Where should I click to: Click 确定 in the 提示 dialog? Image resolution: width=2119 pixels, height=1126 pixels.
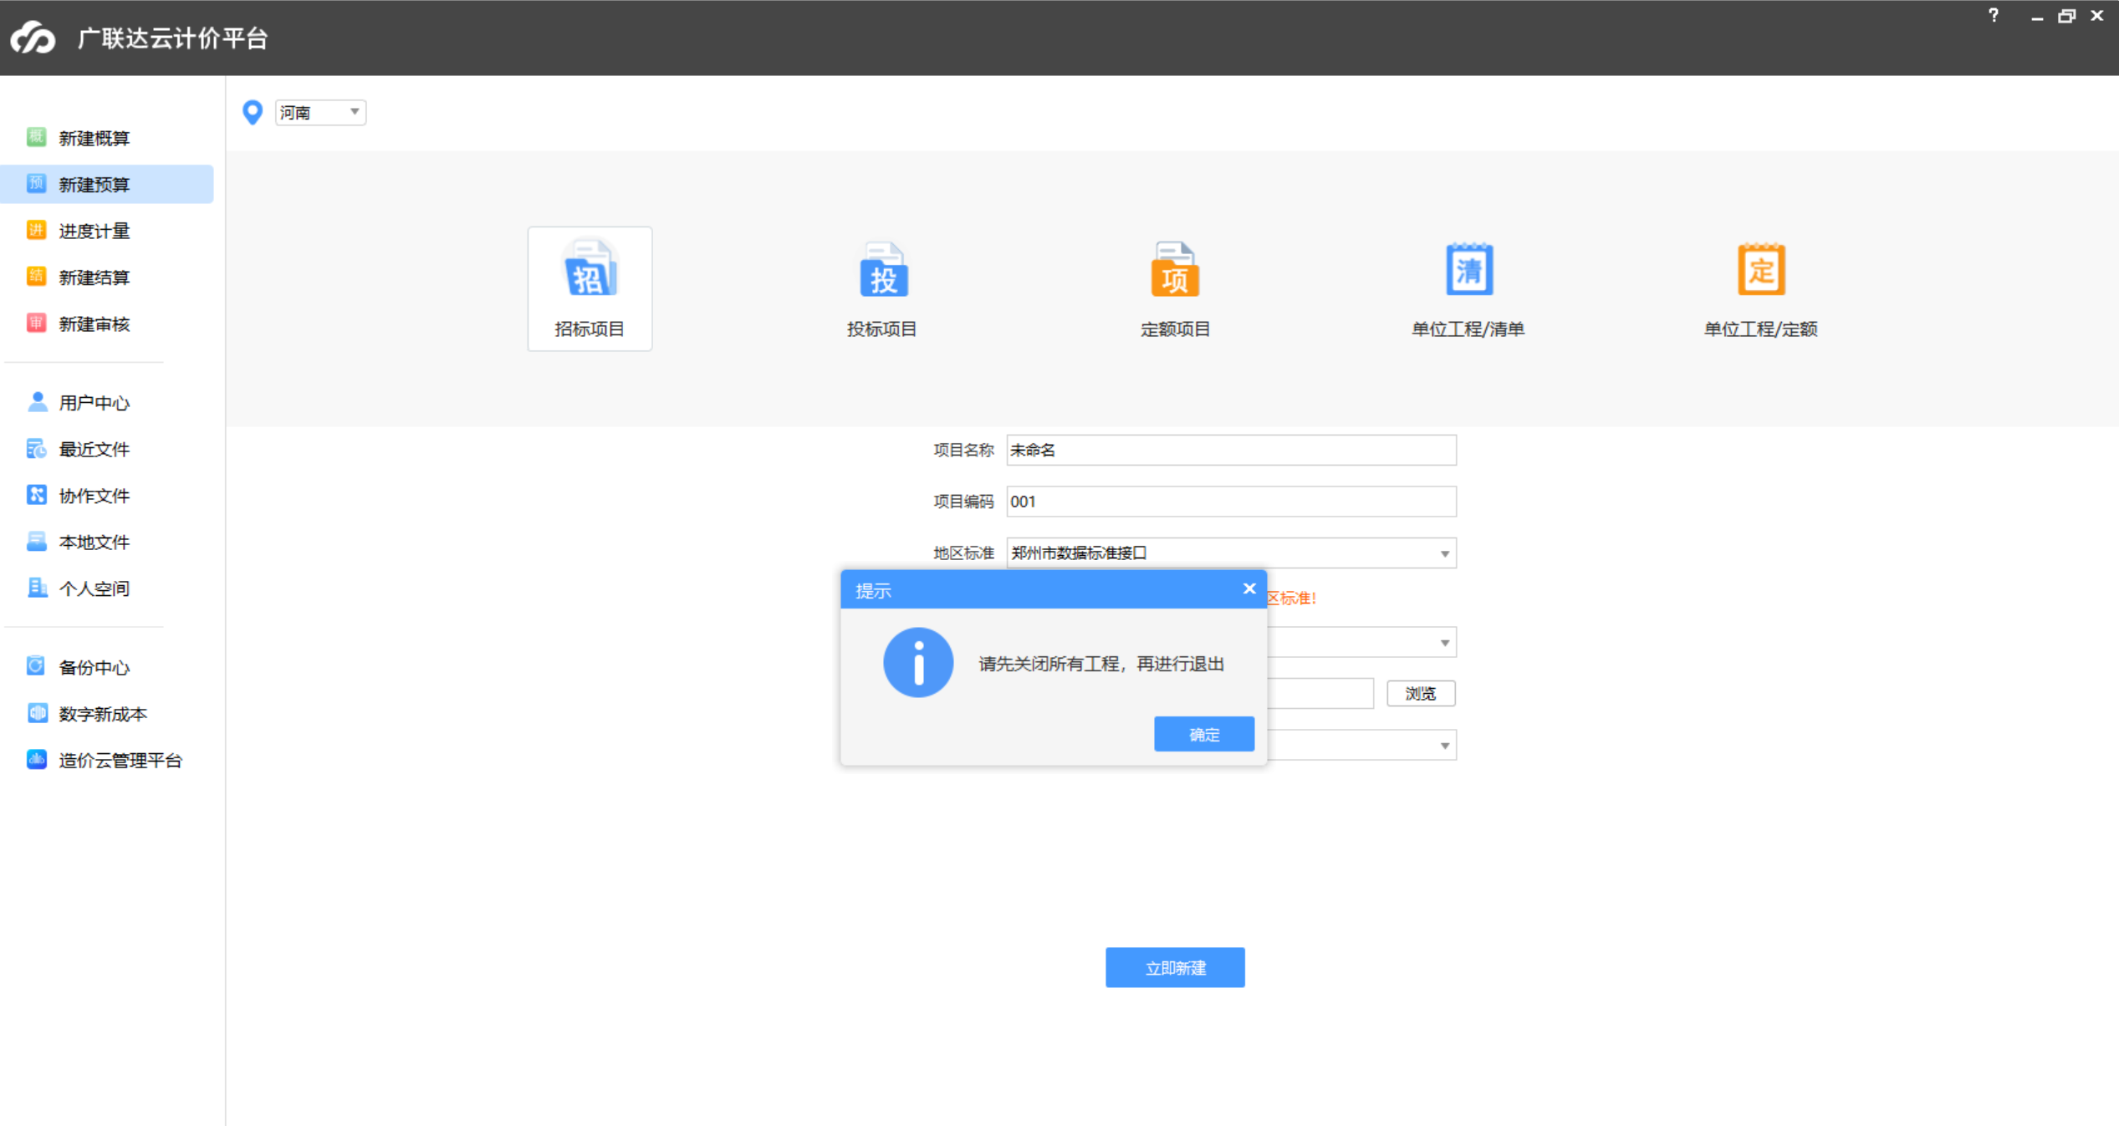click(x=1204, y=734)
